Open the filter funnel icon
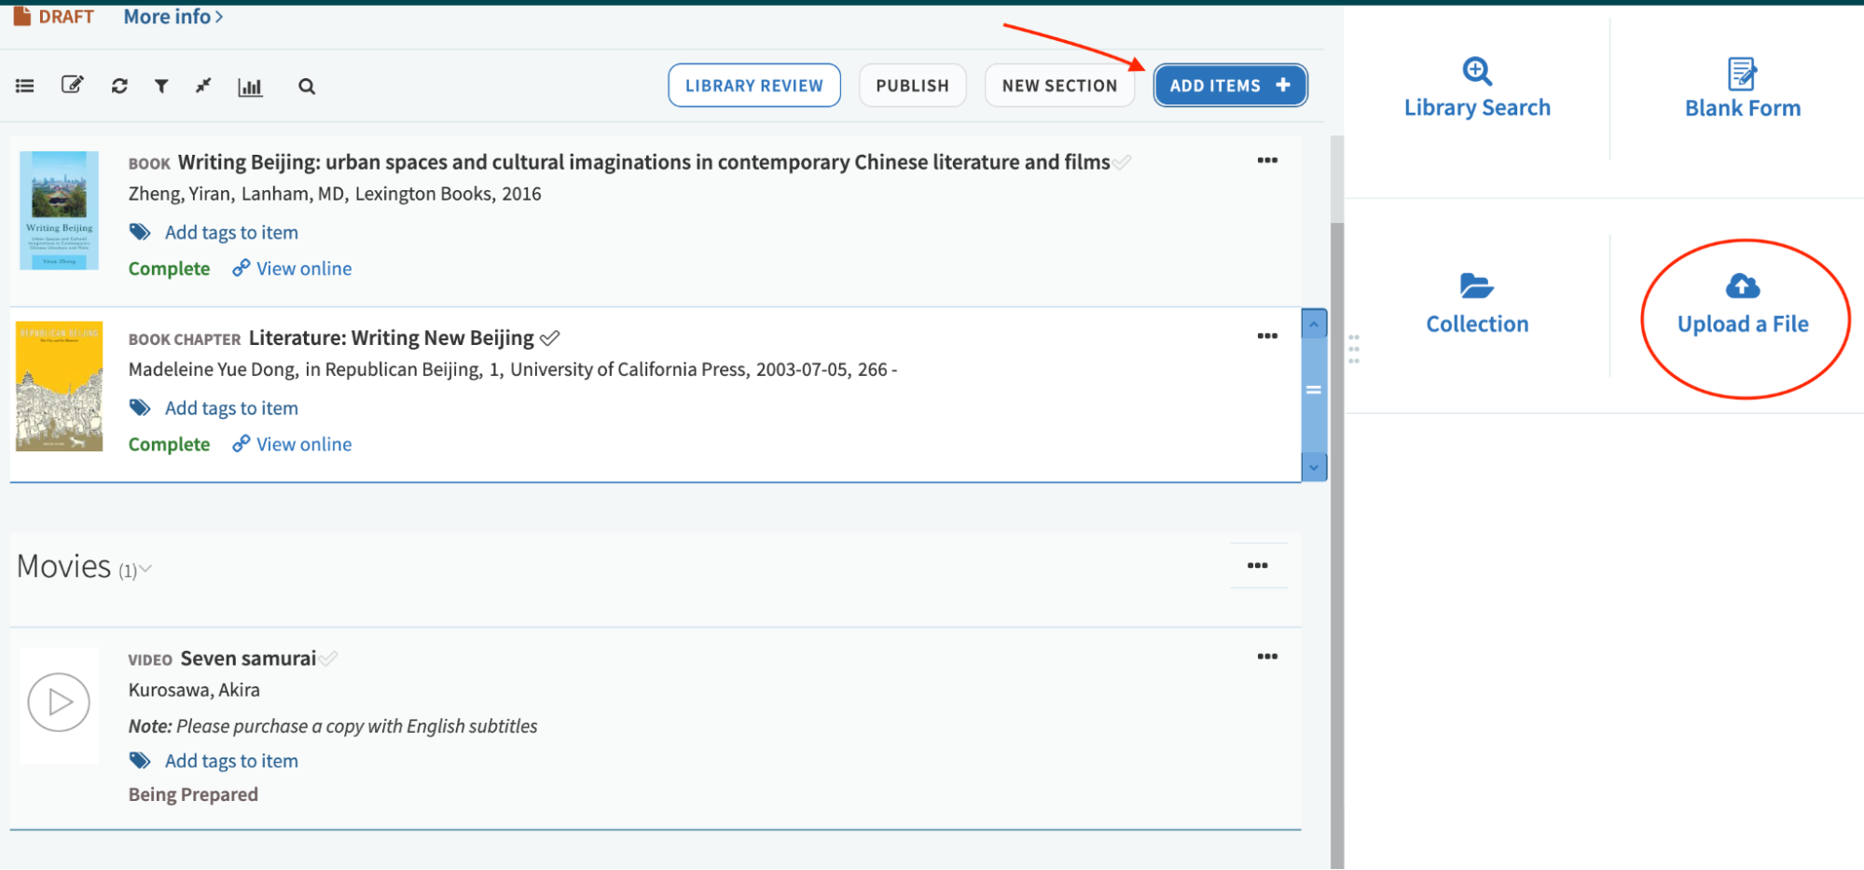The height and width of the screenshot is (870, 1864). [x=161, y=87]
